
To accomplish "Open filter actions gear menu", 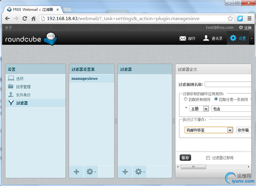I will (140, 172).
